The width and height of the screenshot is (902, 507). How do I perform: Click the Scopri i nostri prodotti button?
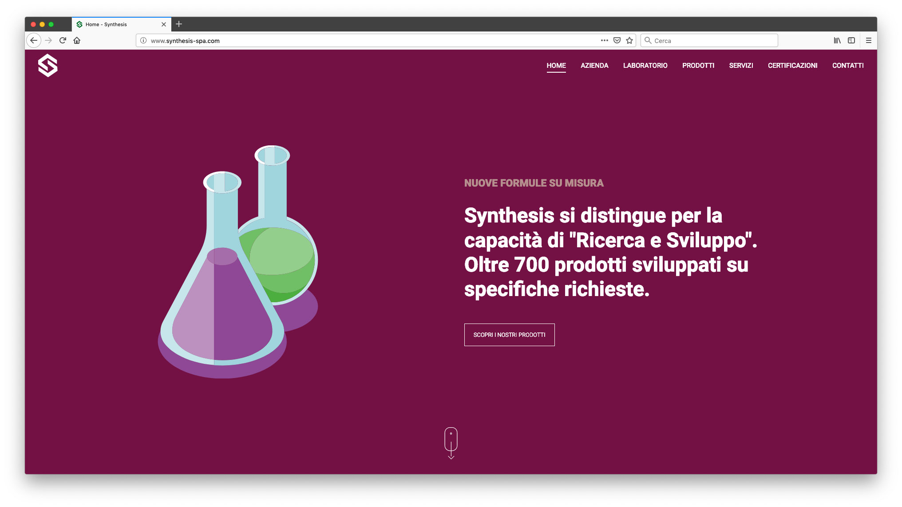click(x=509, y=335)
